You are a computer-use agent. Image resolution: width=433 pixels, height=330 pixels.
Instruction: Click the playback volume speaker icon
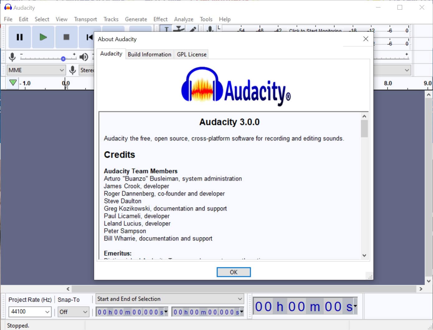click(x=84, y=57)
